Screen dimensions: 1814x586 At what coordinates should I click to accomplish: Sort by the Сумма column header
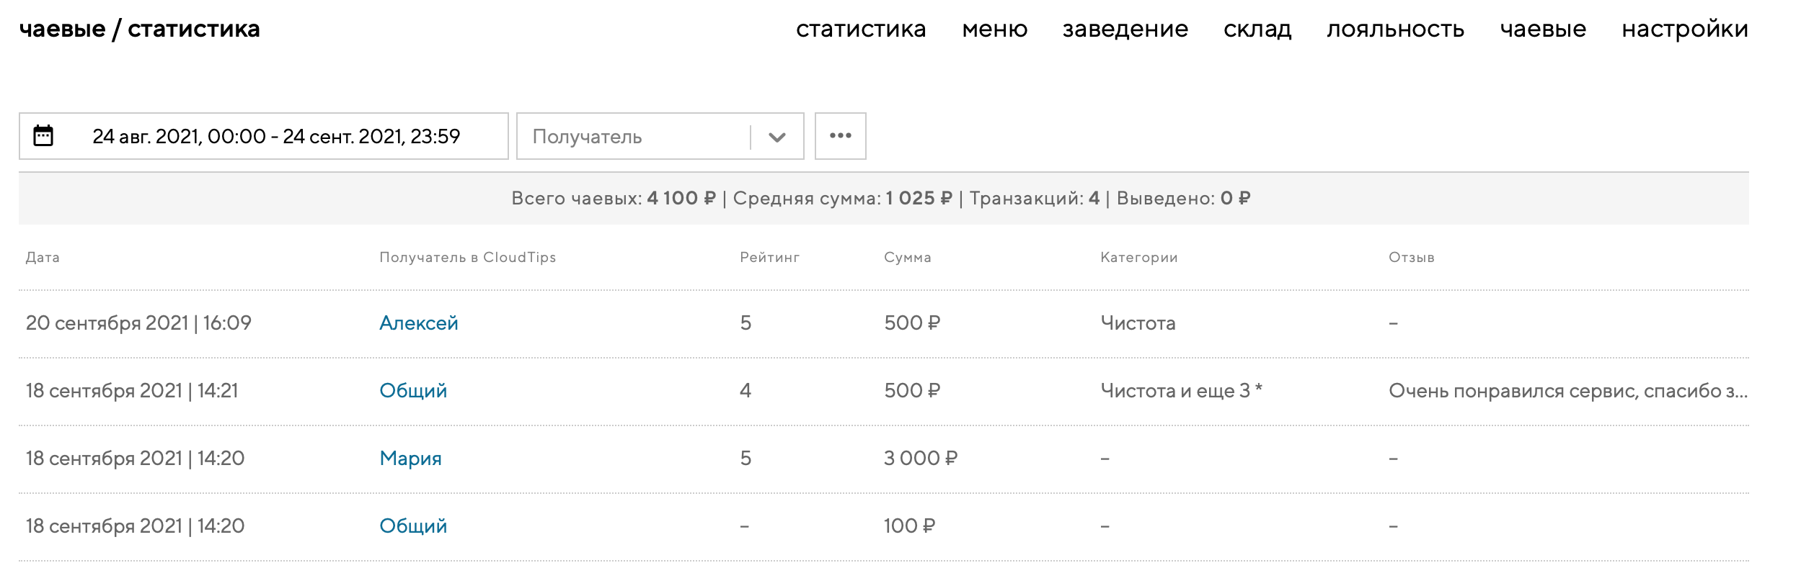pos(907,258)
